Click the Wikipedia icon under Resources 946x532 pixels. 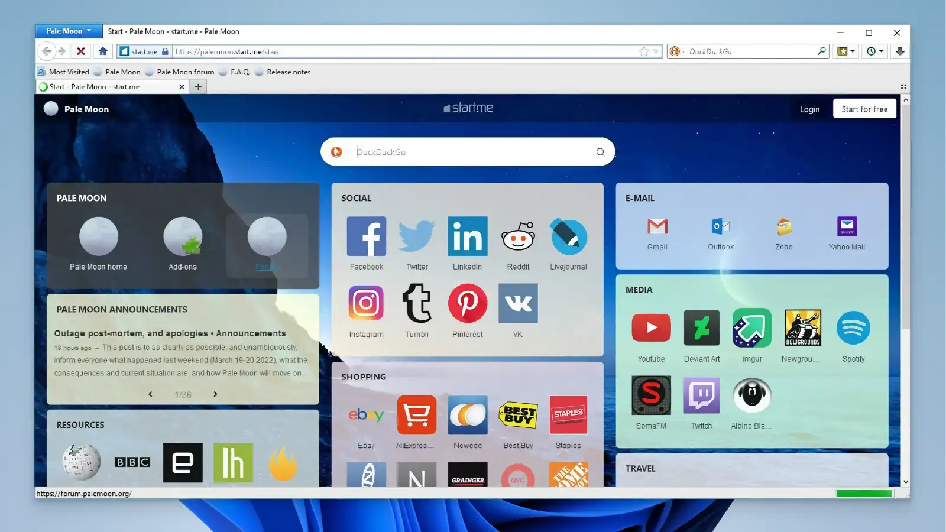[81, 462]
